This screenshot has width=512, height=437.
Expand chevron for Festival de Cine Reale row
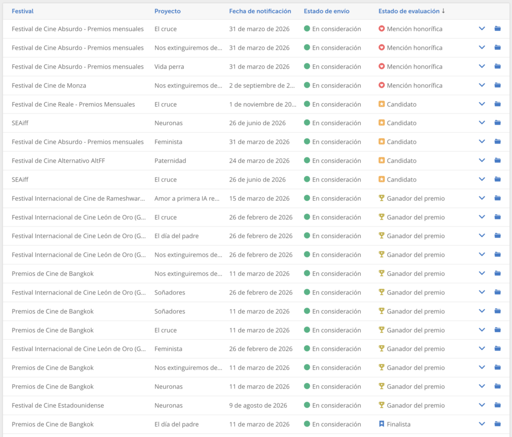click(482, 104)
